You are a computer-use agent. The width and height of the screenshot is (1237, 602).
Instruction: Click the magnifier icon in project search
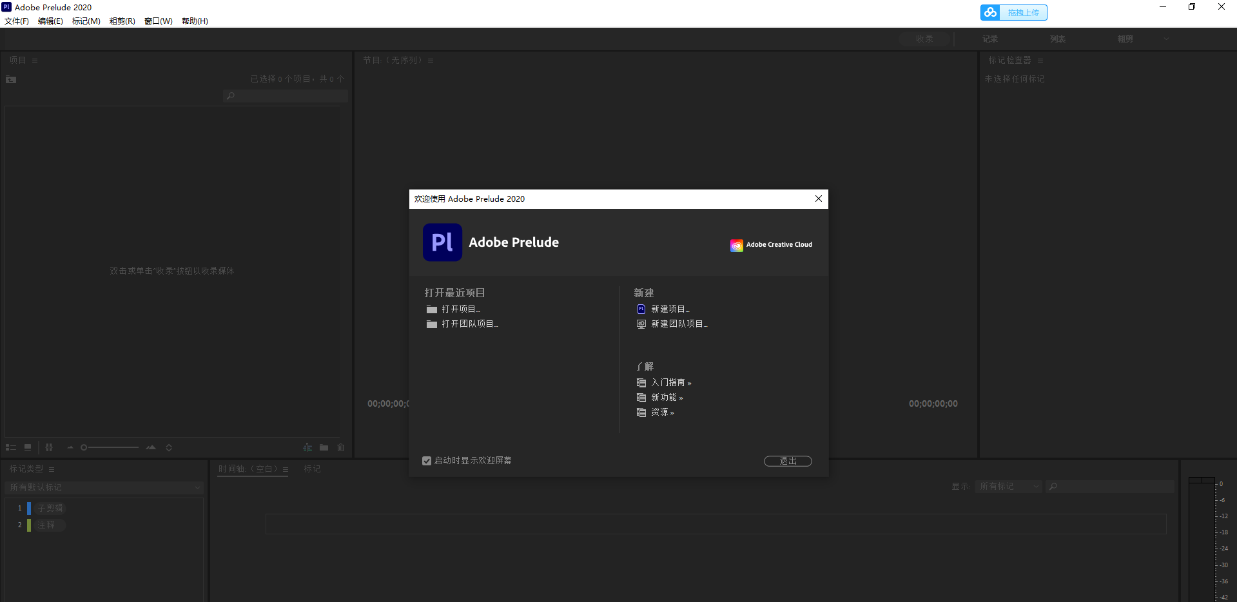click(x=231, y=96)
